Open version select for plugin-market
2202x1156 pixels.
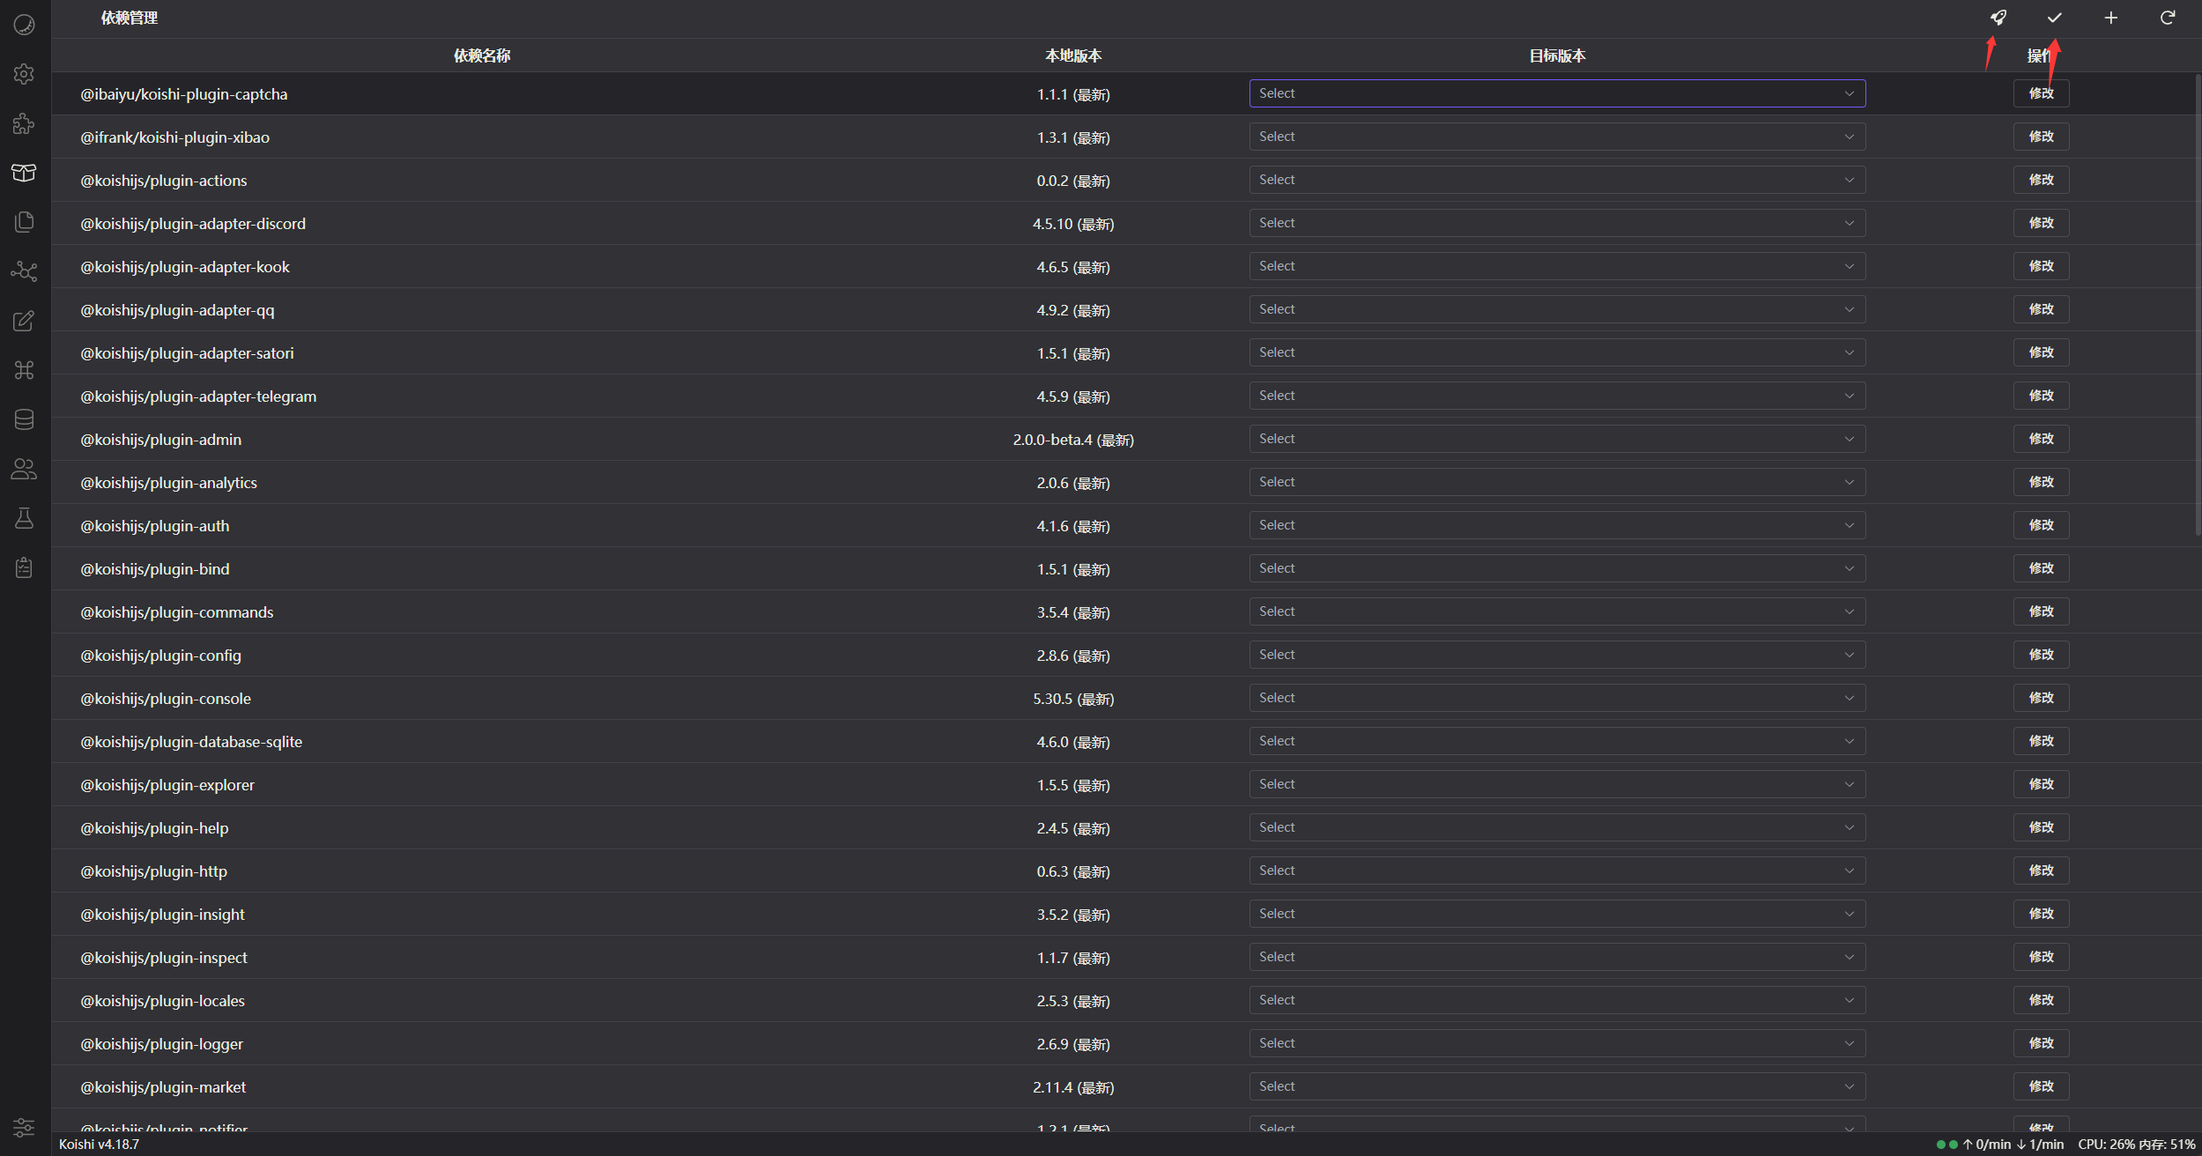coord(1557,1086)
